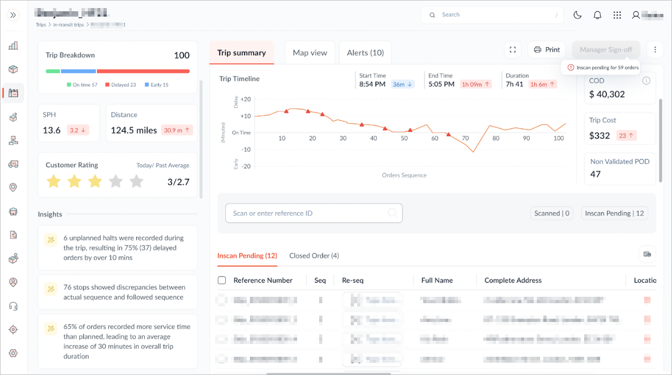Click the Distance 30.9 m increase badge

(177, 130)
